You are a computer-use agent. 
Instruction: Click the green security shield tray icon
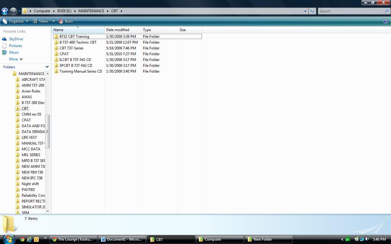[348, 239]
